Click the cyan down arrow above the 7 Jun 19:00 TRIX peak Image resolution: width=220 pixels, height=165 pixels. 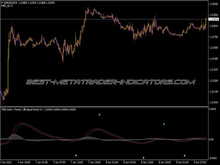point(100,115)
